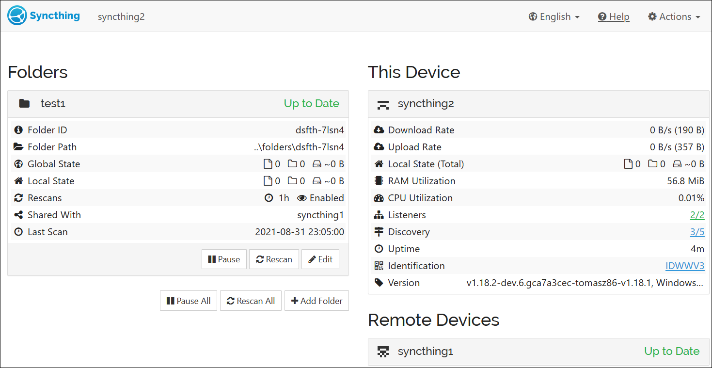Image resolution: width=712 pixels, height=368 pixels.
Task: Click the Download Rate cloud icon
Action: [x=379, y=129]
